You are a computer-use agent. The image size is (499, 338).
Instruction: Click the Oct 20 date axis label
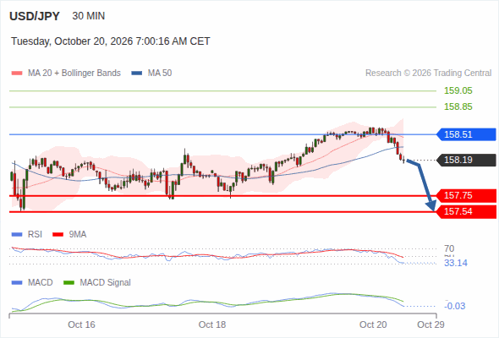point(373,324)
